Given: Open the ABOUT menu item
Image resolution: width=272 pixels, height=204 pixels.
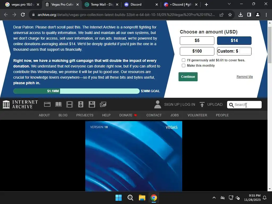Looking at the screenshot, I should [44, 115].
